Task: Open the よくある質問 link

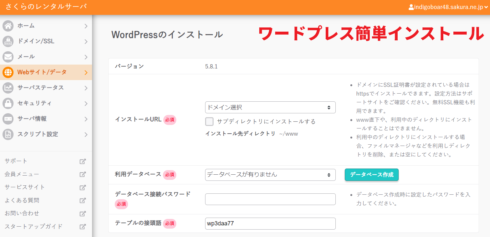Action: click(22, 201)
